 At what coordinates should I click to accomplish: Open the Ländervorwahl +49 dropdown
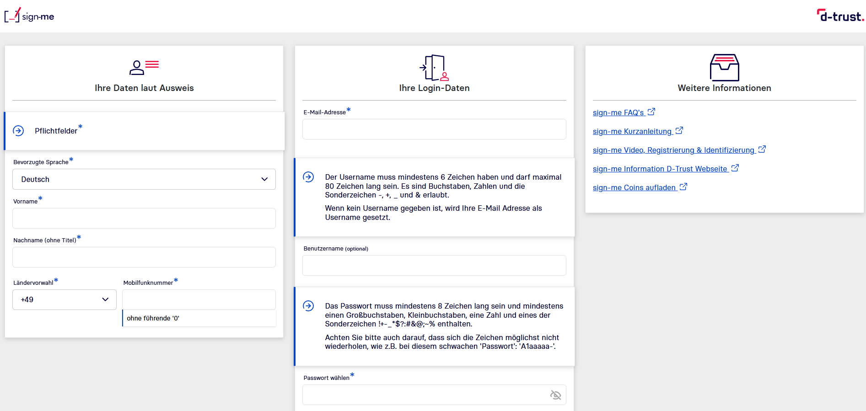[x=65, y=299]
